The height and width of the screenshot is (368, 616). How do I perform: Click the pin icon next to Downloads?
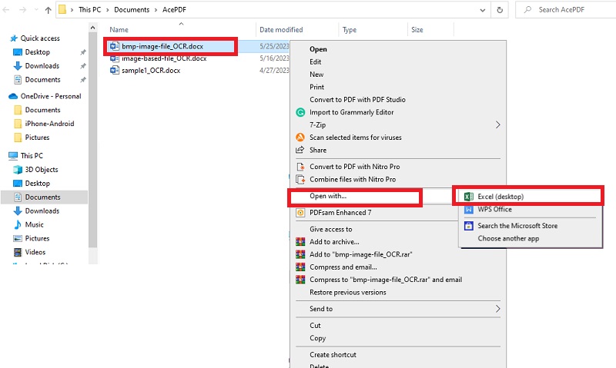tap(83, 66)
